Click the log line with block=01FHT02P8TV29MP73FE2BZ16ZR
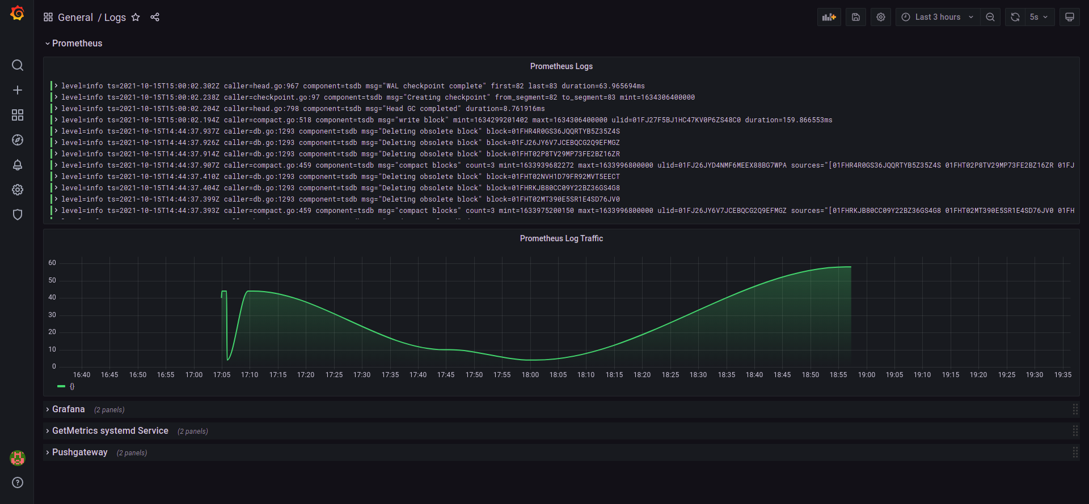1089x504 pixels. coord(340,154)
